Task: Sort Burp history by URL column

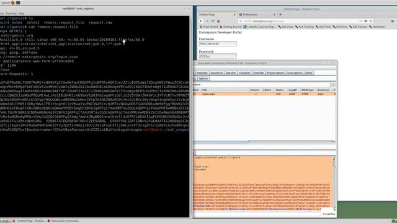Action: point(225,90)
